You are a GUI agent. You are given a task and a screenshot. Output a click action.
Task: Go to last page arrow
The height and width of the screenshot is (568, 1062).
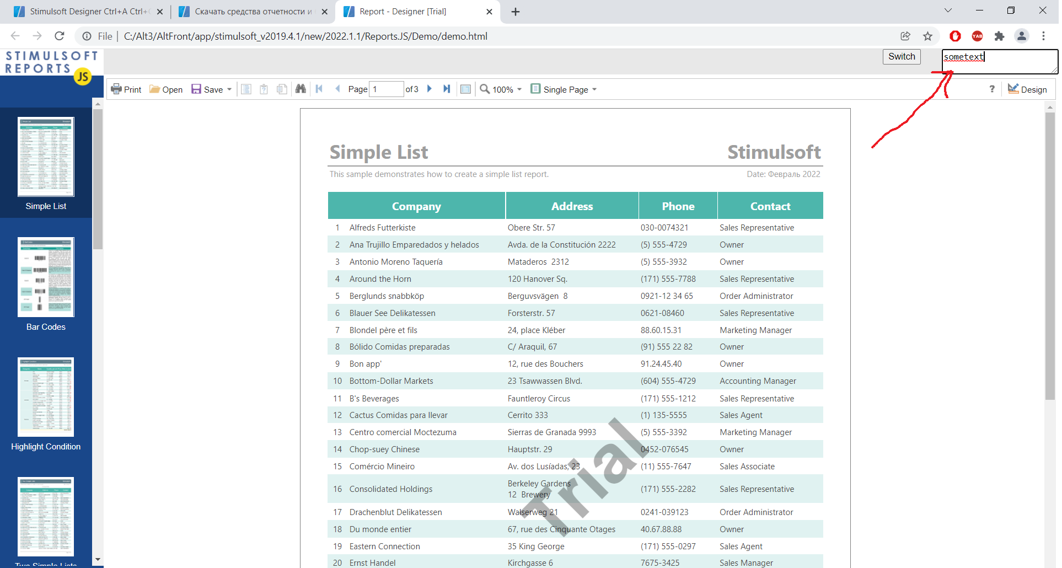coord(447,89)
